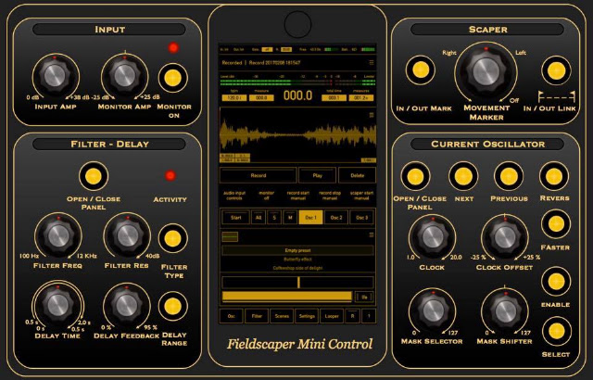Click the monitor off label
Image resolution: width=593 pixels, height=380 pixels.
pyautogui.click(x=266, y=196)
